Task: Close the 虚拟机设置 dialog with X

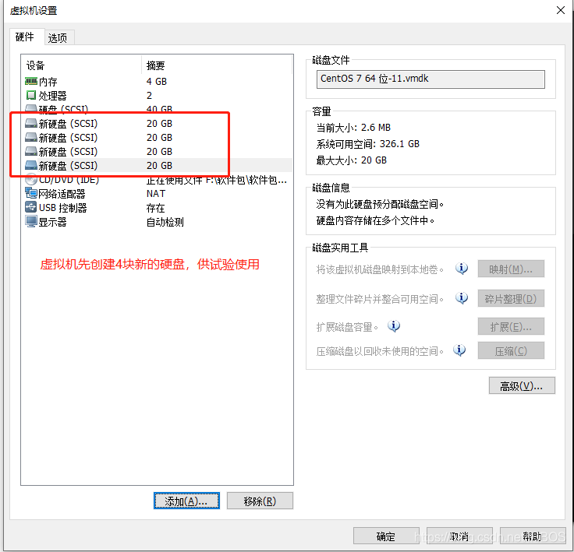Action: pos(561,10)
